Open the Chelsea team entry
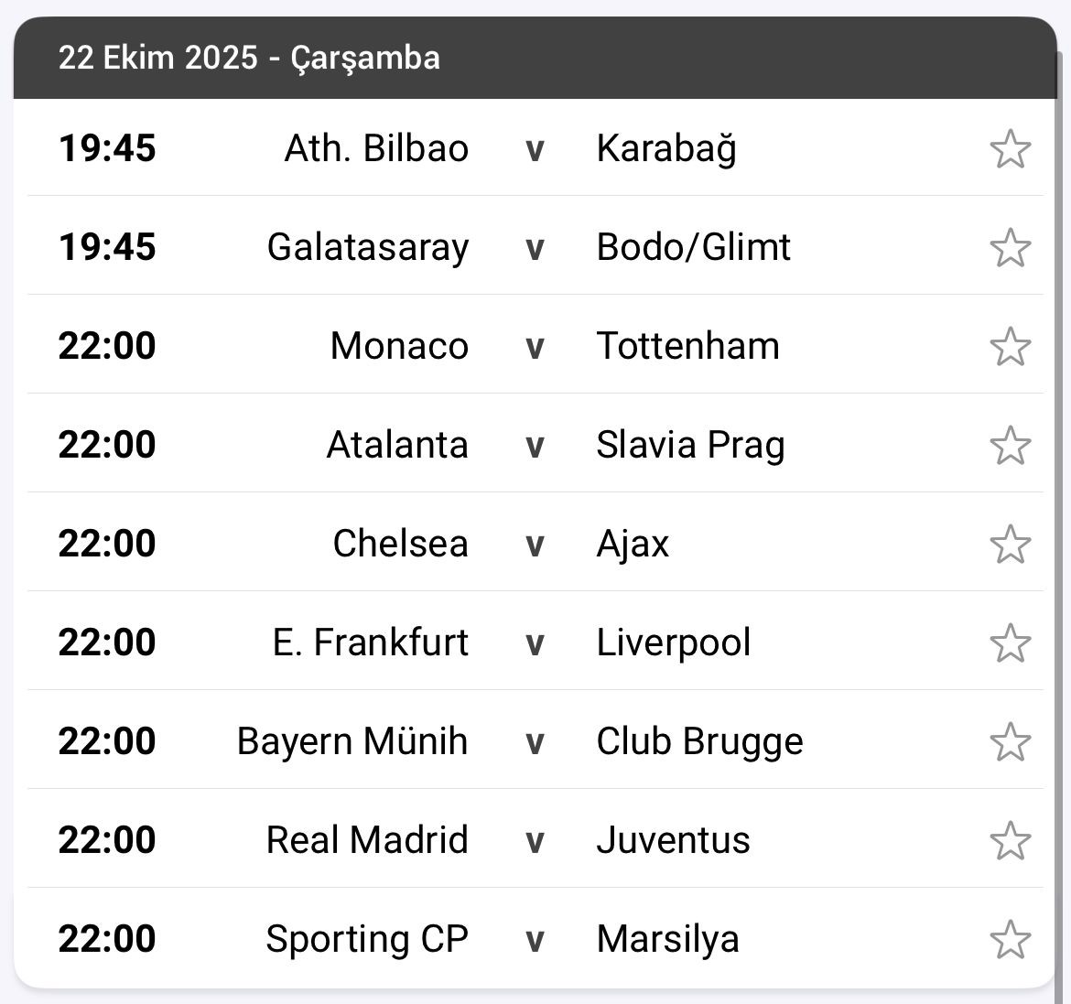 400,544
